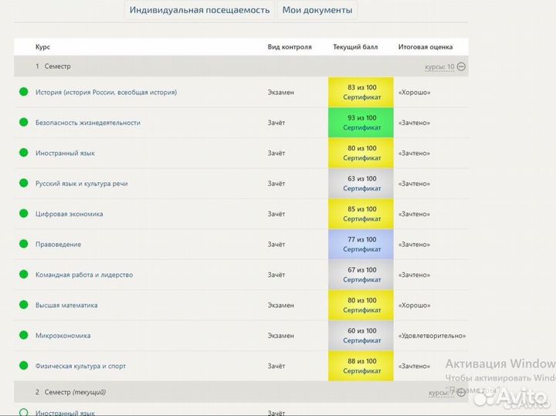Click green status dot beside Цифровая экономика
The image size is (556, 416).
click(x=23, y=214)
